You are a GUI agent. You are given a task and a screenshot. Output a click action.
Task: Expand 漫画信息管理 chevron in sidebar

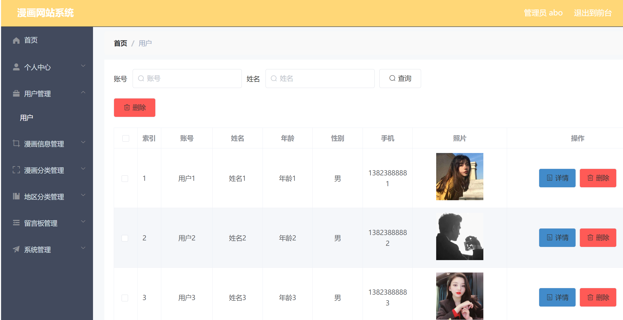[83, 142]
